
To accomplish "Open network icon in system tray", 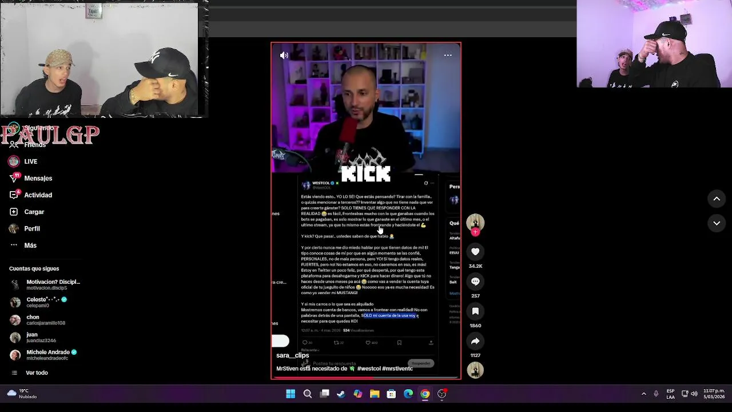I will coord(685,394).
